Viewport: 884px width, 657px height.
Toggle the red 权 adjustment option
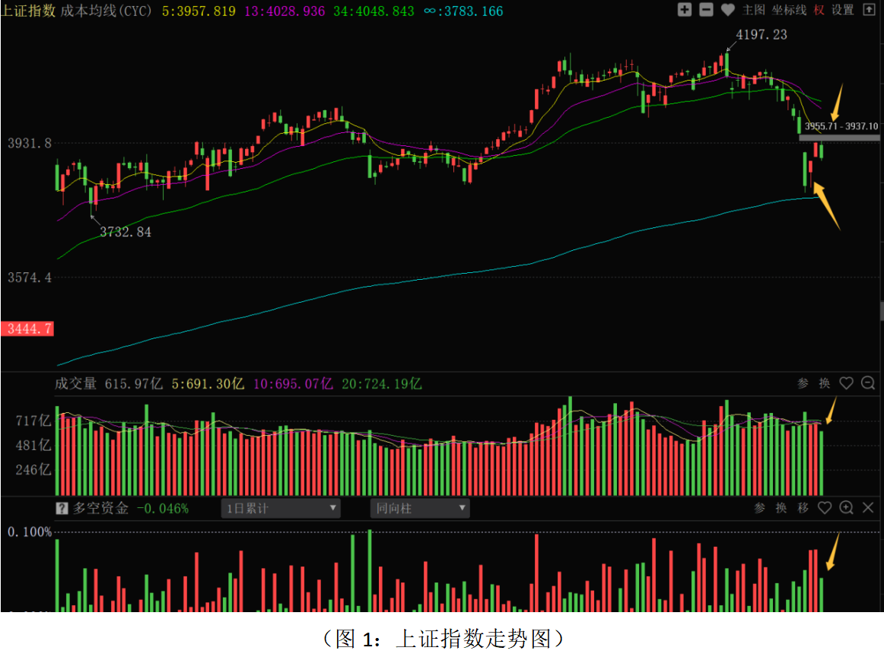(x=819, y=10)
